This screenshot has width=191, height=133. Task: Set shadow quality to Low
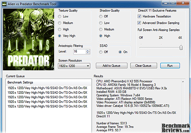tap(101, 23)
